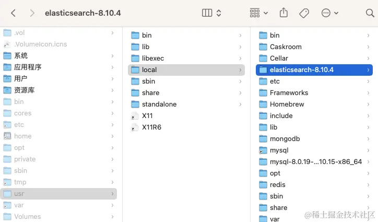Click the Forward navigation arrow

coord(32,13)
